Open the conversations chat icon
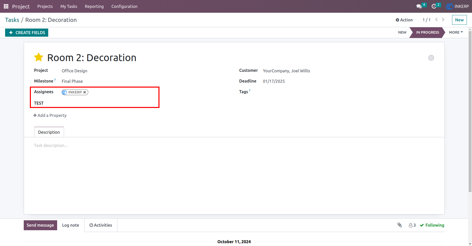The height and width of the screenshot is (246, 472). coord(419,6)
